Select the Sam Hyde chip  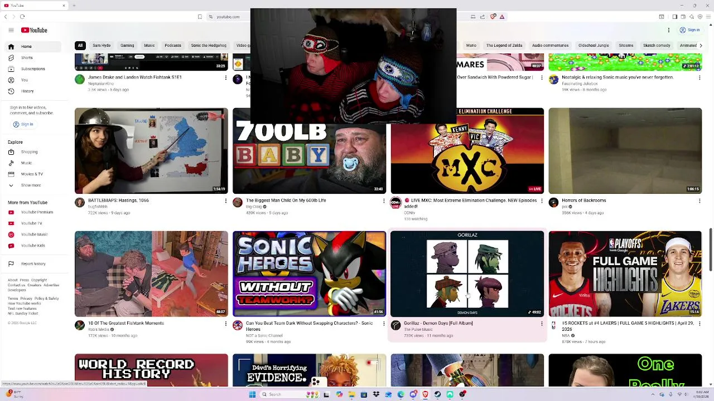(102, 45)
